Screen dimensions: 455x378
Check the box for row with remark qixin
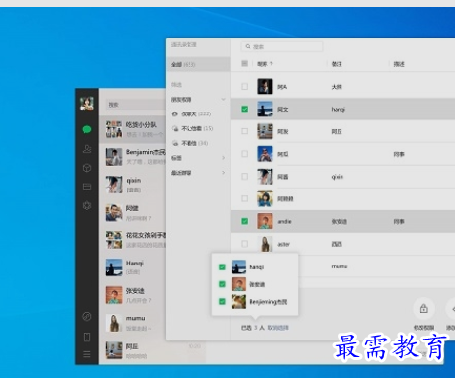tap(245, 176)
